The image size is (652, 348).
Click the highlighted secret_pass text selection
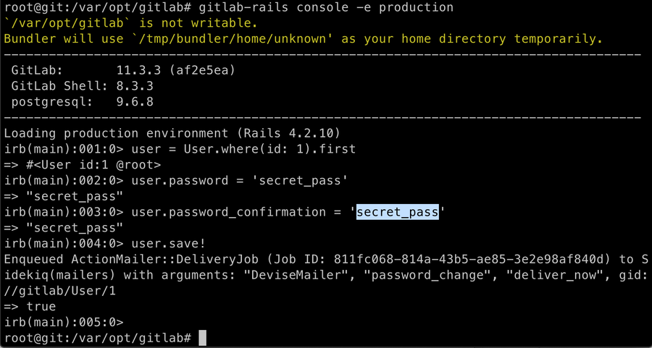click(x=398, y=212)
